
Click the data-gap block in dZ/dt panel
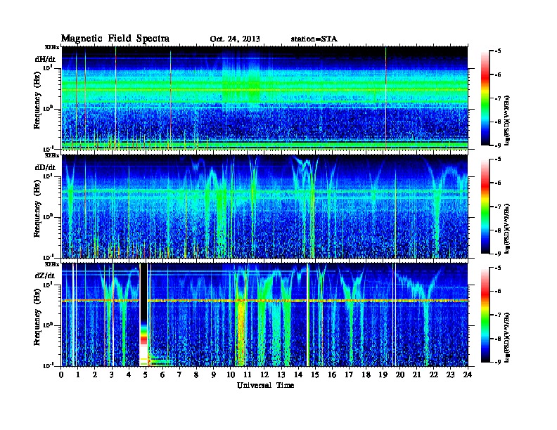143,315
